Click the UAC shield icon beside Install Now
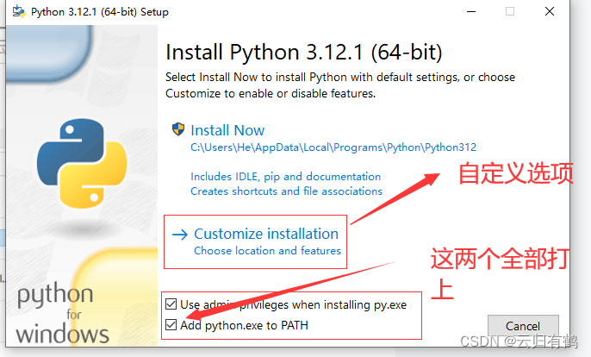591x357 pixels. (x=178, y=129)
